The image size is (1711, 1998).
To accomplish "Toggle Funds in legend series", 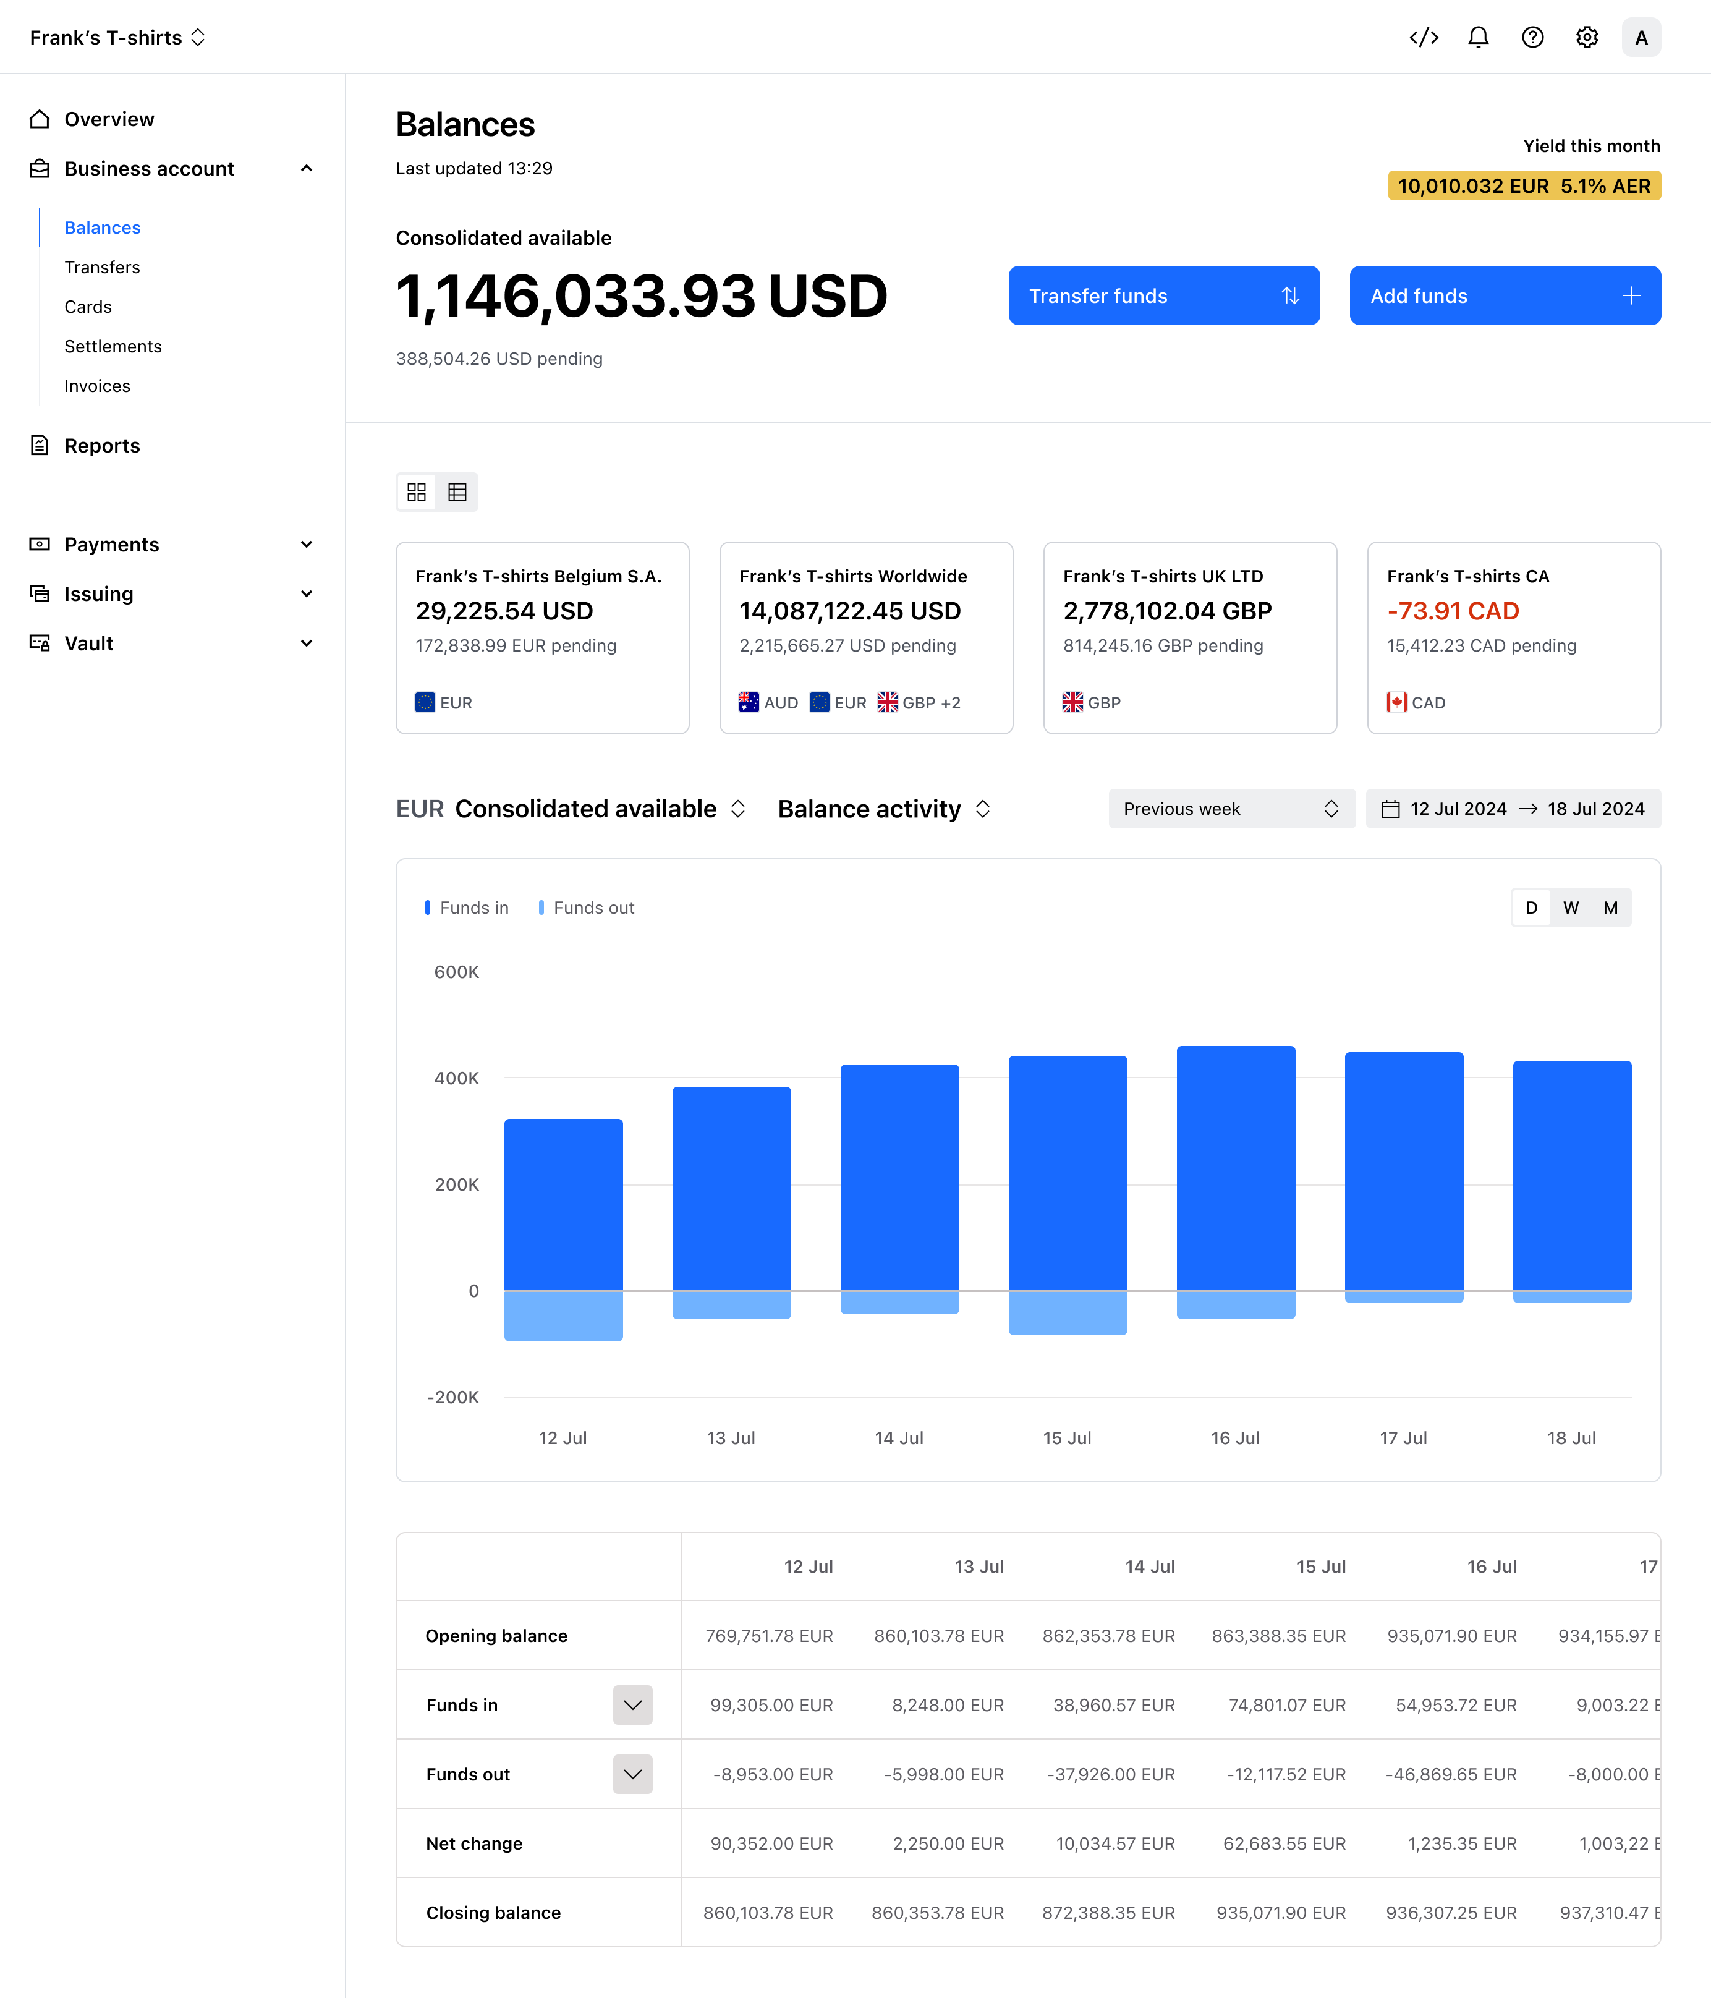I will pos(467,908).
